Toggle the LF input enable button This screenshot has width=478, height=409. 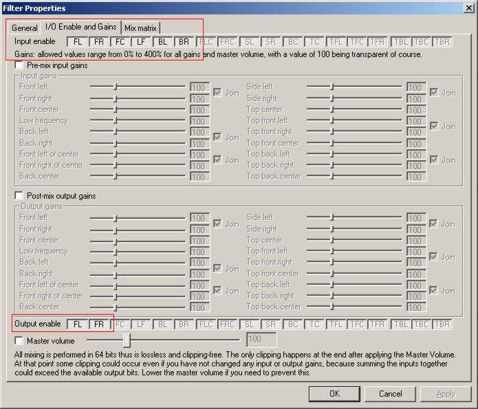pos(142,42)
